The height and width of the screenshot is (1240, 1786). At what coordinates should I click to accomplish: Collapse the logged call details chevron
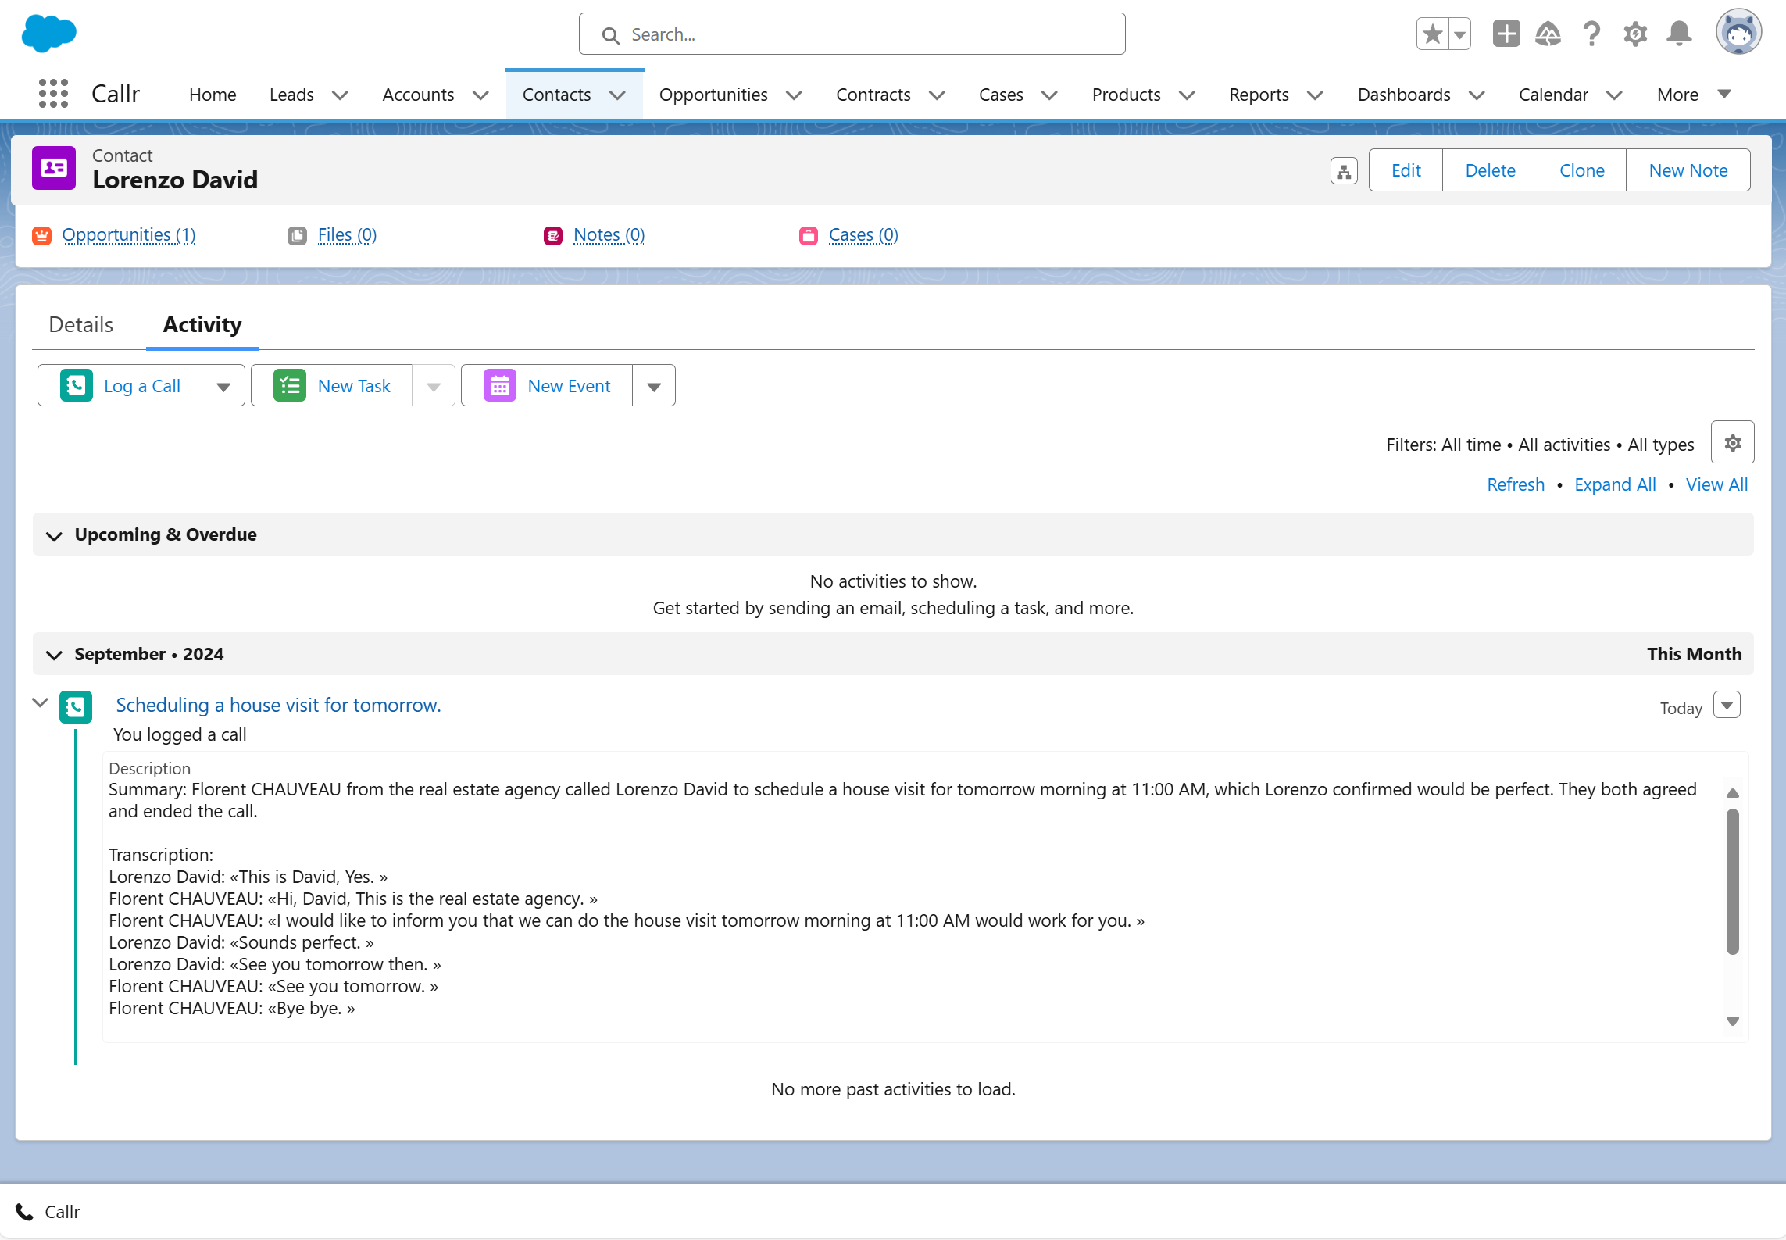(x=41, y=703)
